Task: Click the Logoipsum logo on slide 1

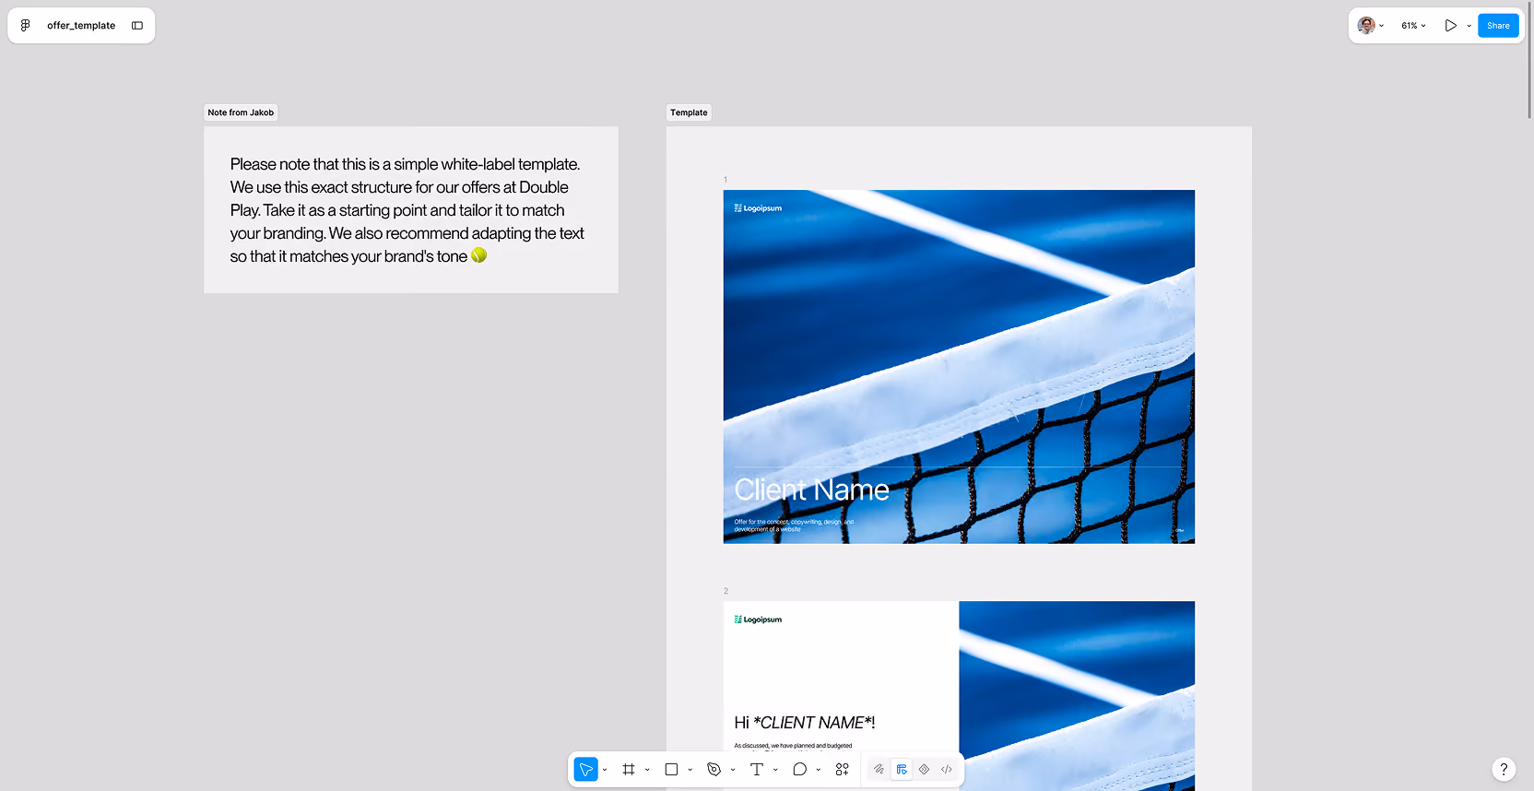Action: click(758, 208)
